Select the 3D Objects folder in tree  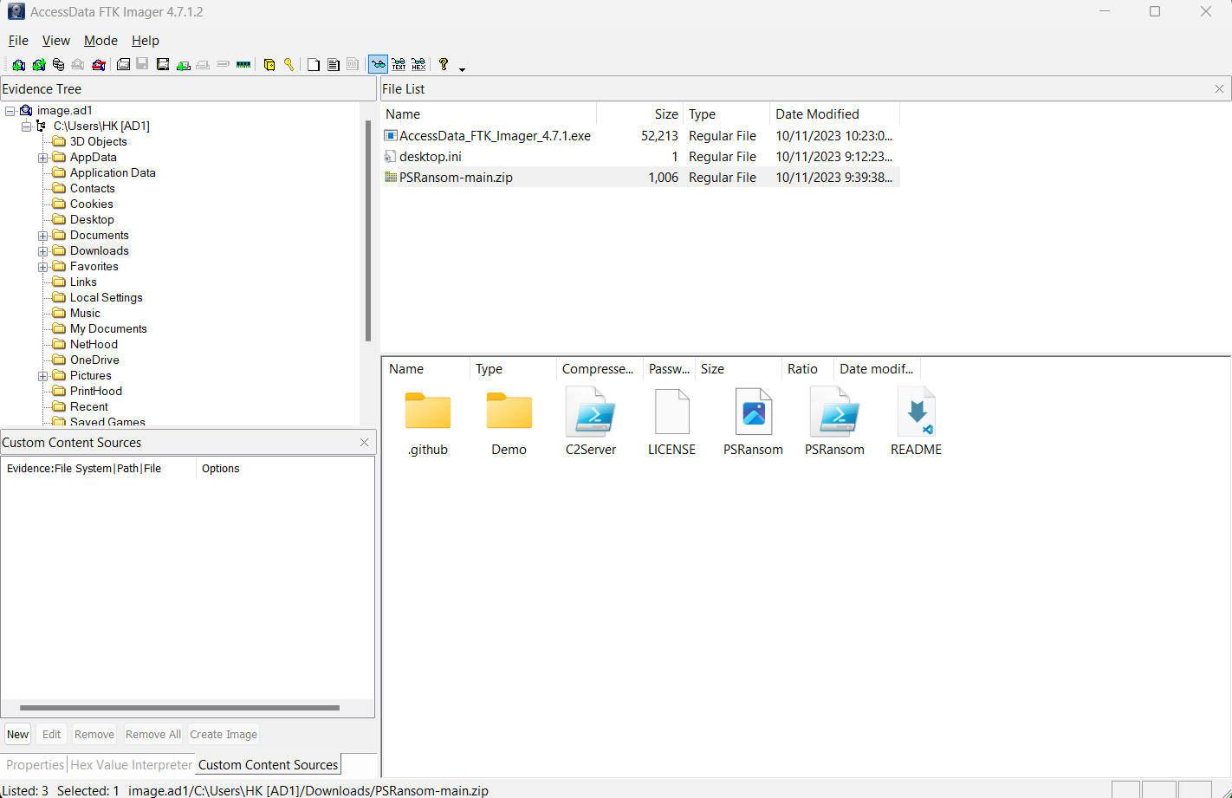click(99, 142)
